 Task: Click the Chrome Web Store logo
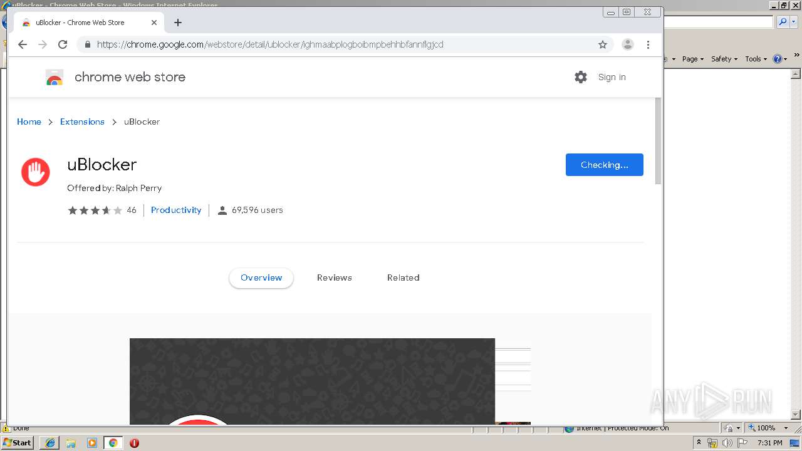coord(55,77)
